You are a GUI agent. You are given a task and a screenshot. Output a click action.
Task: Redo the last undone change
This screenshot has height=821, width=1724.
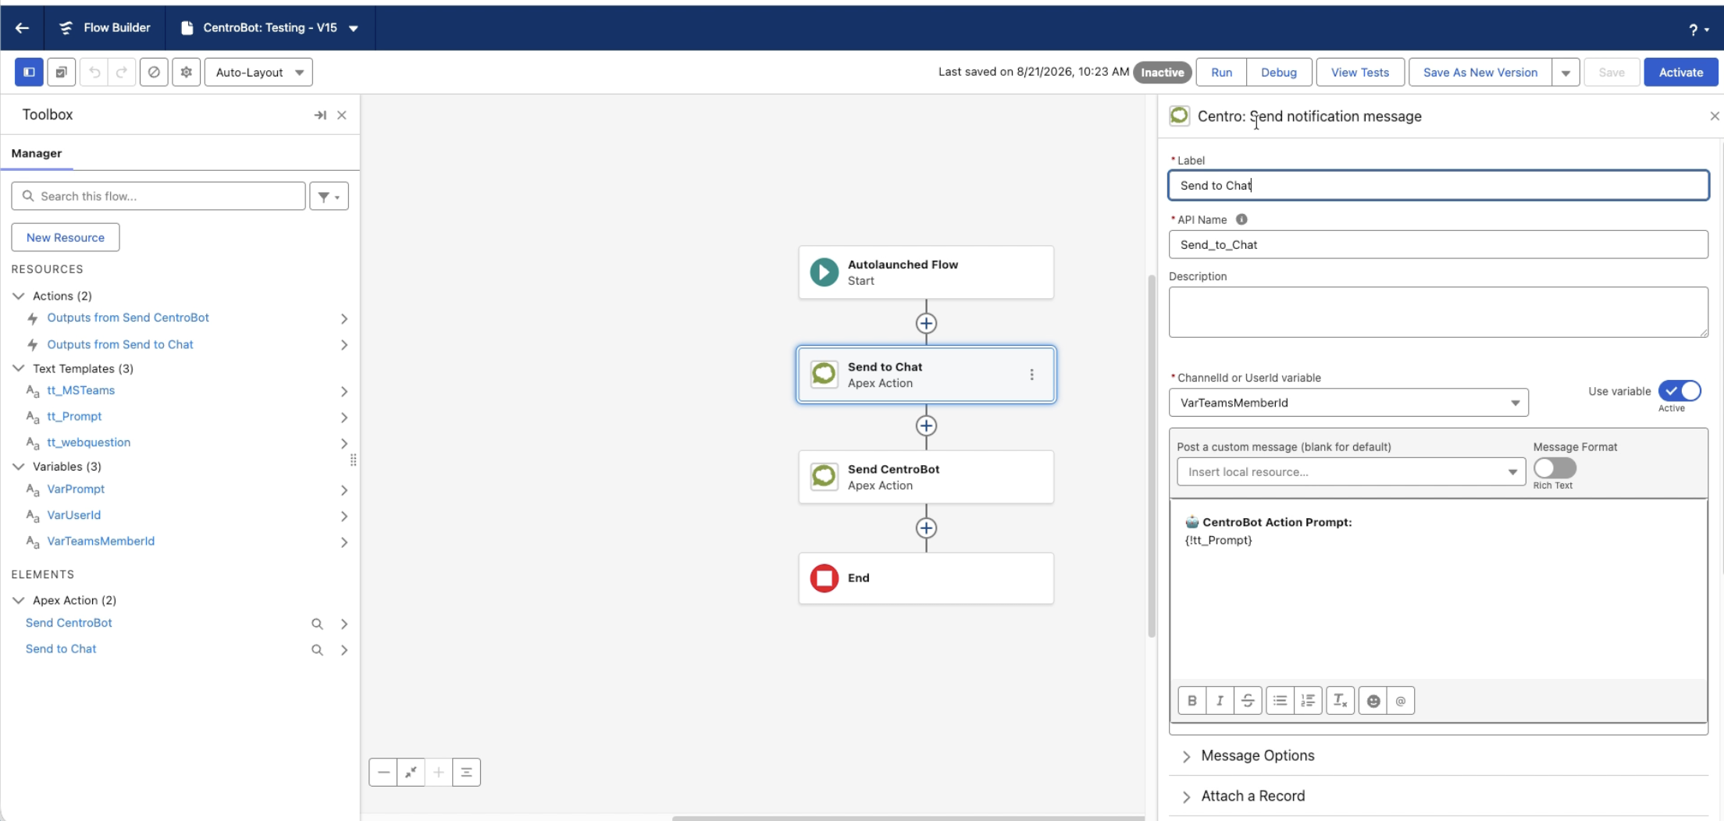[122, 73]
